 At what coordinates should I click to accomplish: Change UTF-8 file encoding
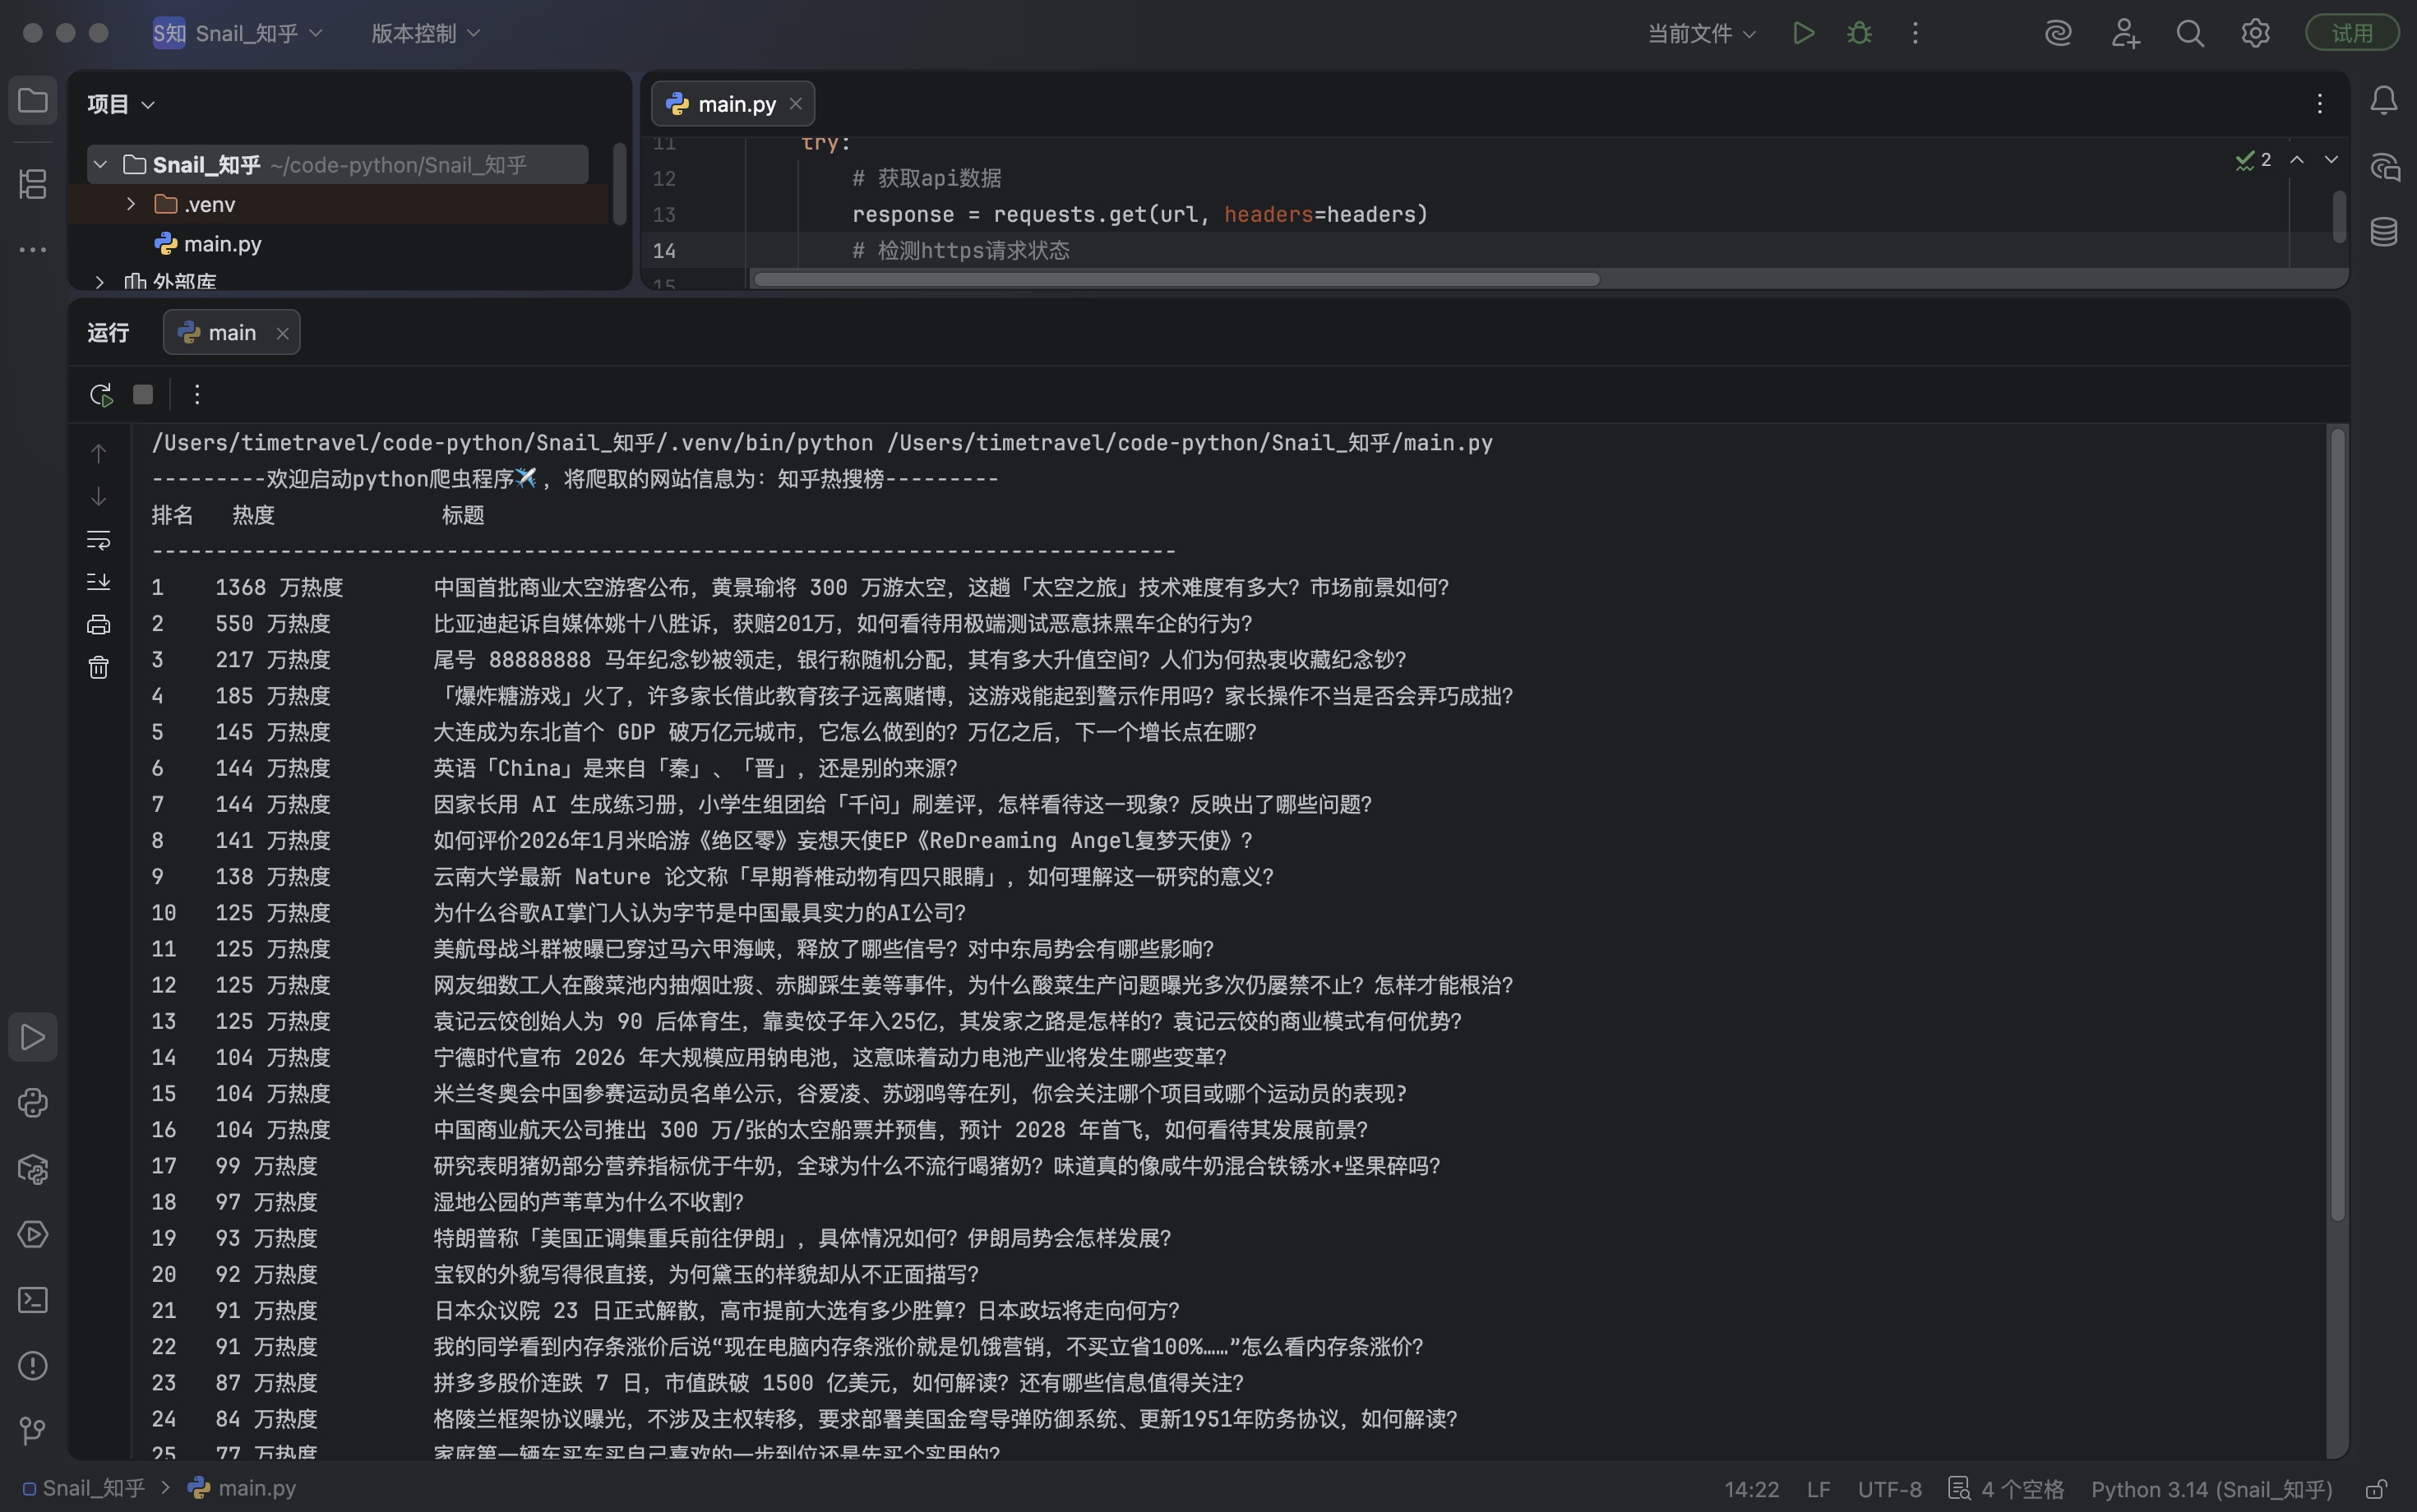click(1890, 1489)
